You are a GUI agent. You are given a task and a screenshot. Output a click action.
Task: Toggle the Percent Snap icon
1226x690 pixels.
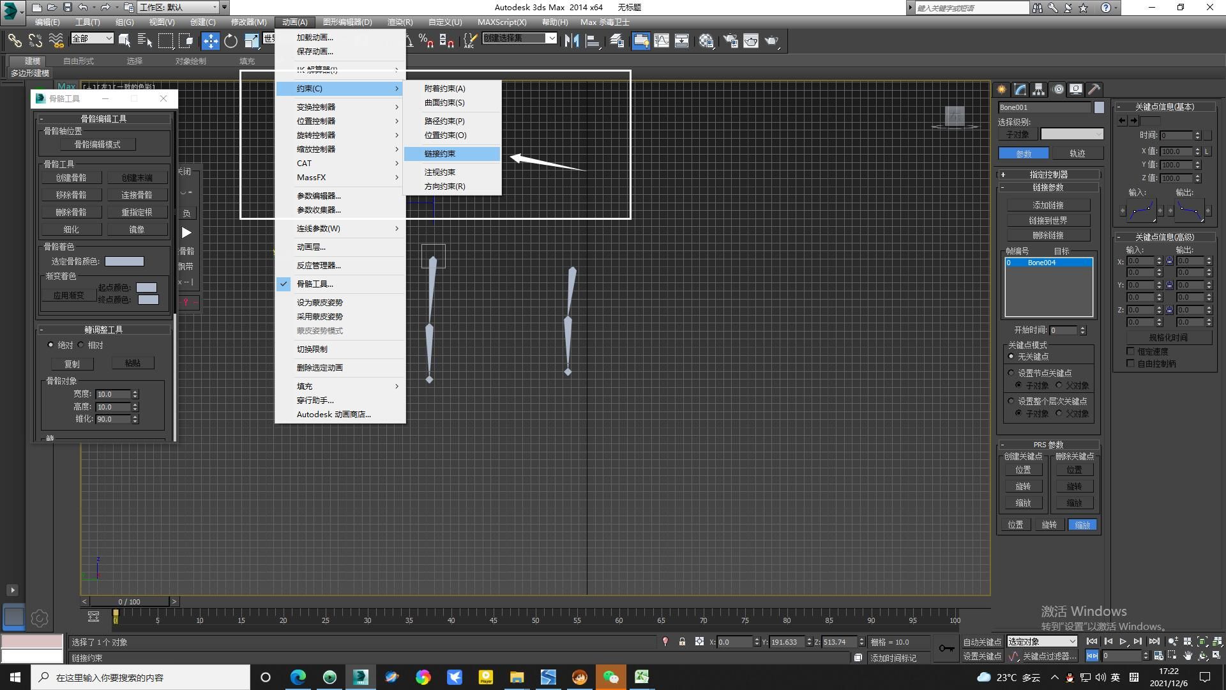[x=426, y=41]
